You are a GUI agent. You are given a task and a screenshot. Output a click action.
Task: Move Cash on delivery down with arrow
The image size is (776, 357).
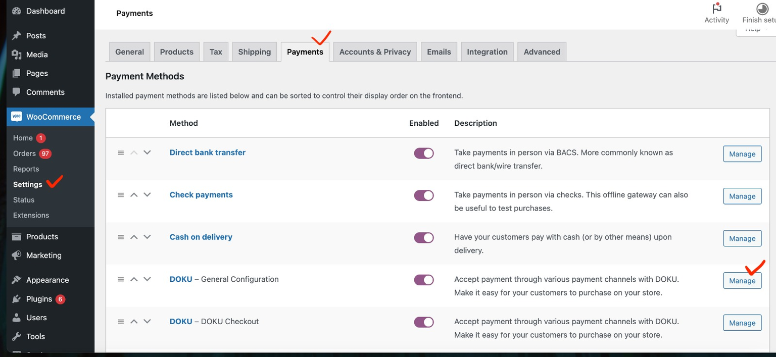(147, 237)
